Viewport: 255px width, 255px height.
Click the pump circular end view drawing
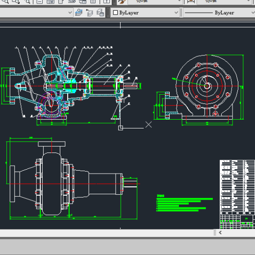click(207, 86)
